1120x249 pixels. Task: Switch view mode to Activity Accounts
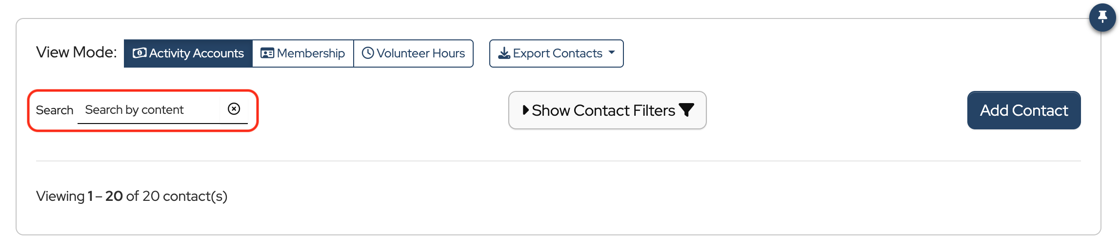(x=188, y=53)
